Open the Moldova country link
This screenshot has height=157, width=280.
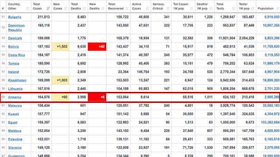tap(15, 131)
